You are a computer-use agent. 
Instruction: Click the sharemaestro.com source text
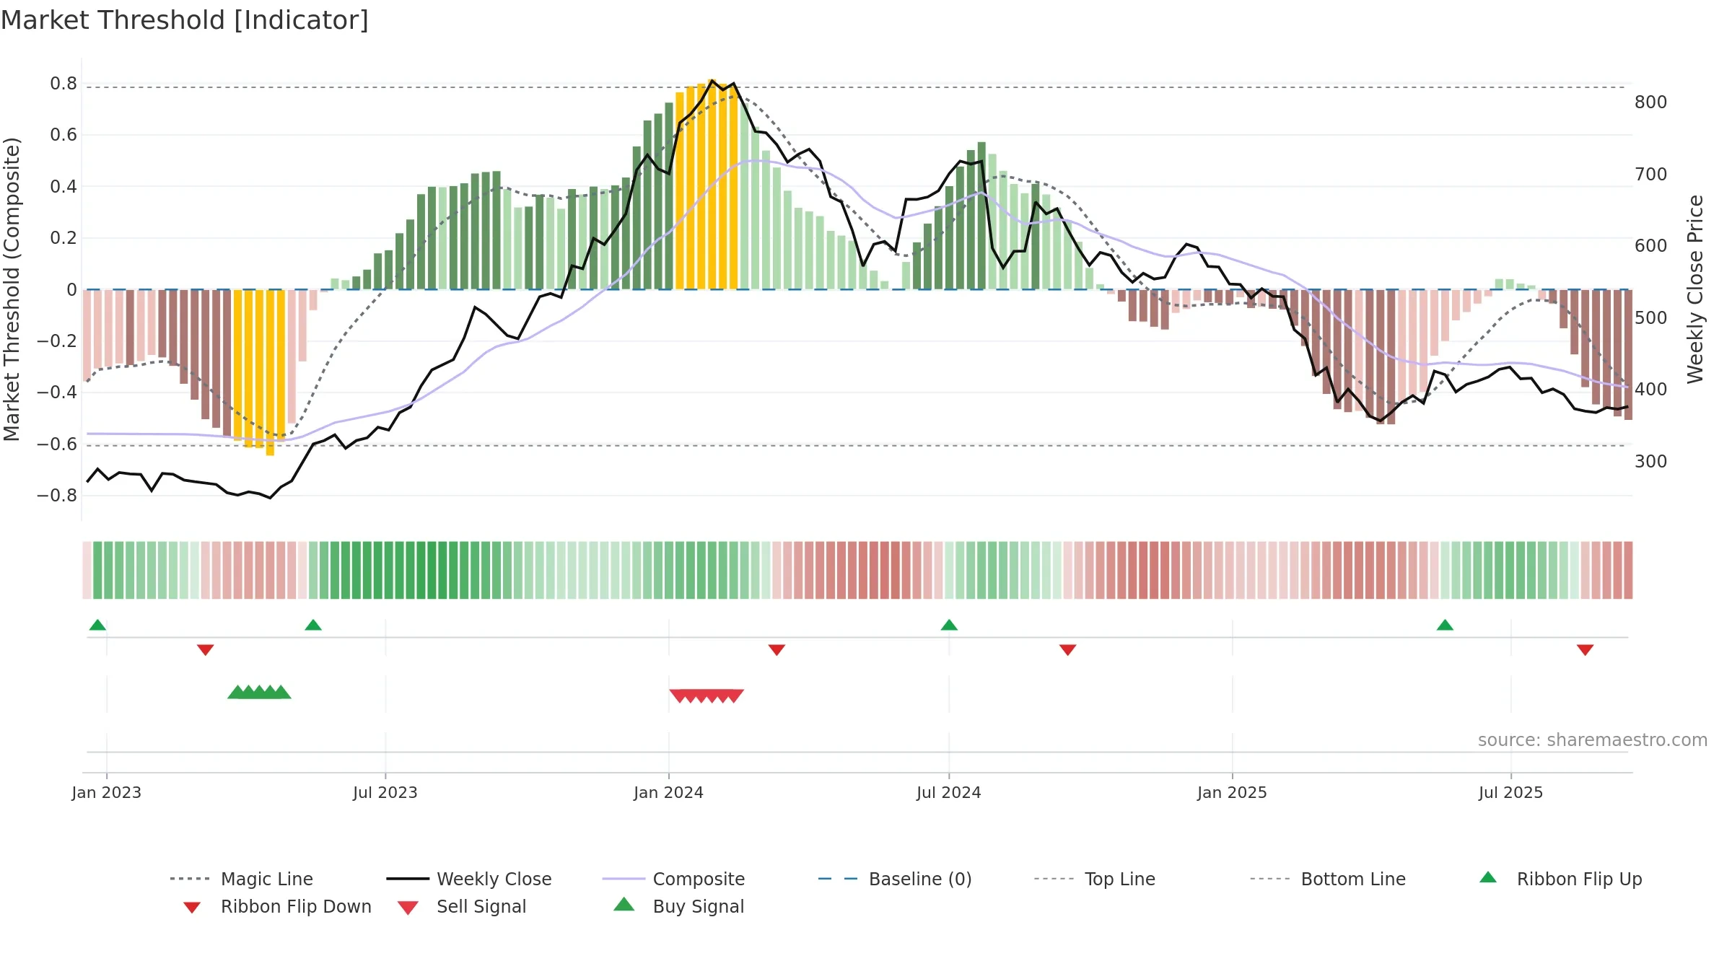point(1593,740)
